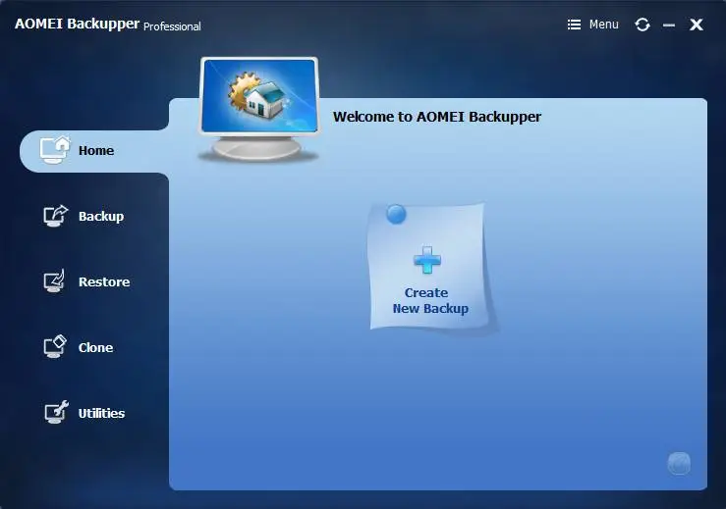Select the Home tab label
This screenshot has height=509, width=726.
click(x=96, y=150)
